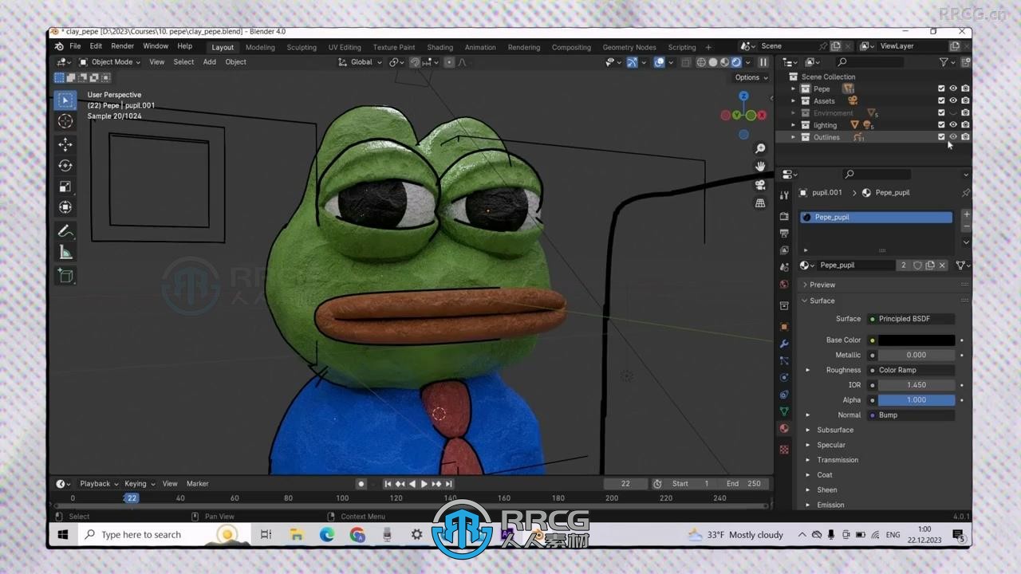This screenshot has height=574, width=1021.
Task: Switch to Geometry Nodes workspace
Action: (629, 47)
